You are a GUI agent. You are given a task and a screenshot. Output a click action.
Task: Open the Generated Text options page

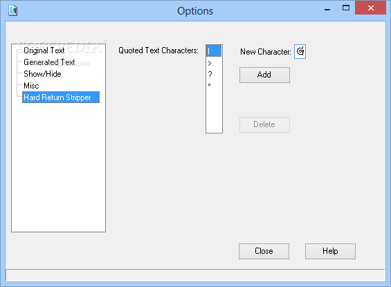pos(49,62)
